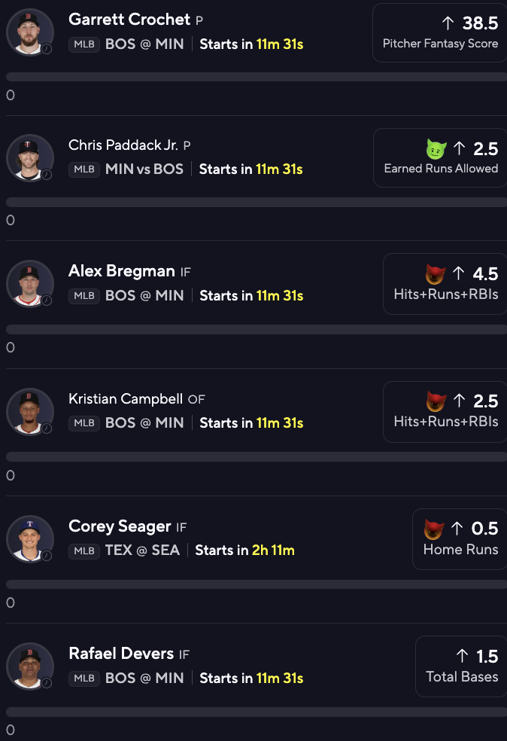This screenshot has height=741, width=507.
Task: Select Alex Bregman's Hits+Runs+RBIs 4.5 projection
Action: [445, 284]
